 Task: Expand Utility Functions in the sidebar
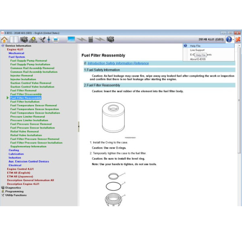coord(16,195)
